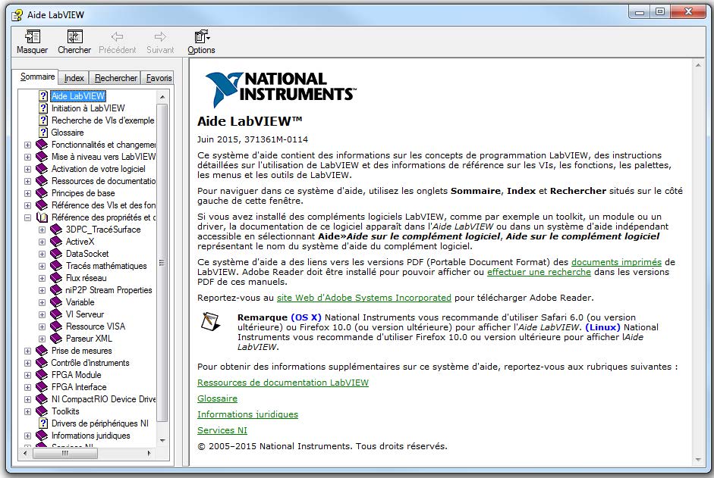Open the Informations juridiques link in help page

click(x=247, y=415)
